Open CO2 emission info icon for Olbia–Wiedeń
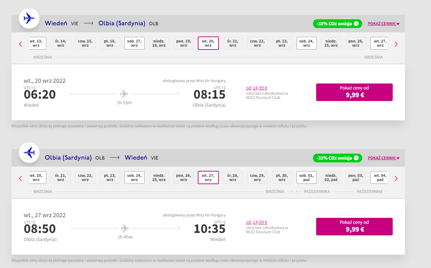 click(356, 158)
